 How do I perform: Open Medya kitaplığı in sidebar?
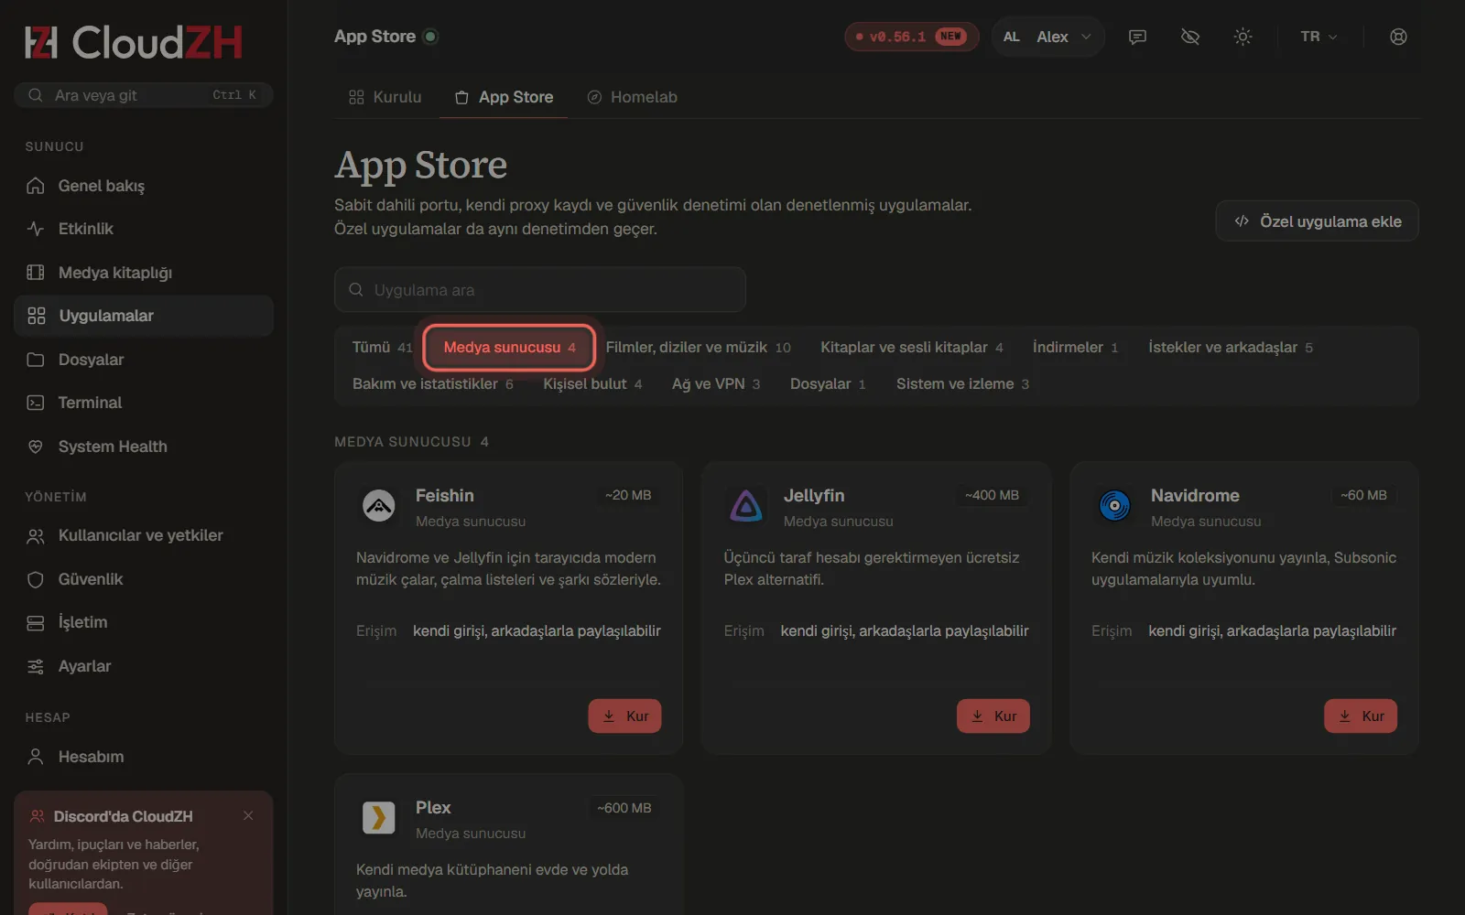tap(143, 273)
